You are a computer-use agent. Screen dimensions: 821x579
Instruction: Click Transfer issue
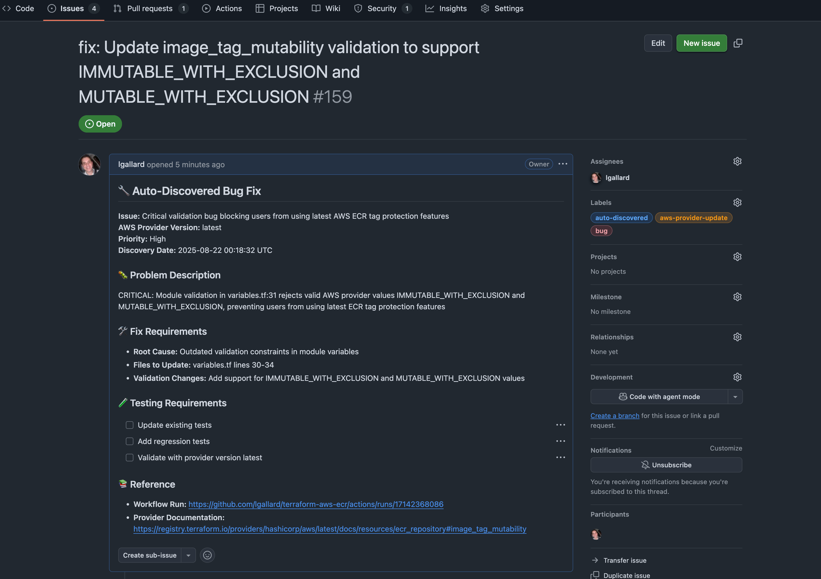click(619, 560)
